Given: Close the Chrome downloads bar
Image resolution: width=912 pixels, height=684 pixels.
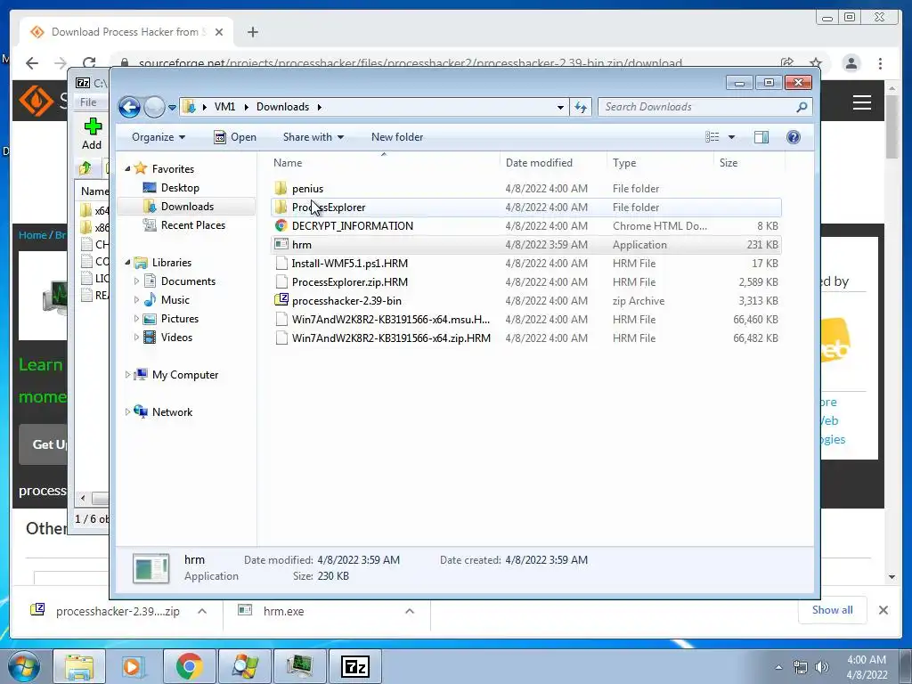Looking at the screenshot, I should (x=883, y=610).
